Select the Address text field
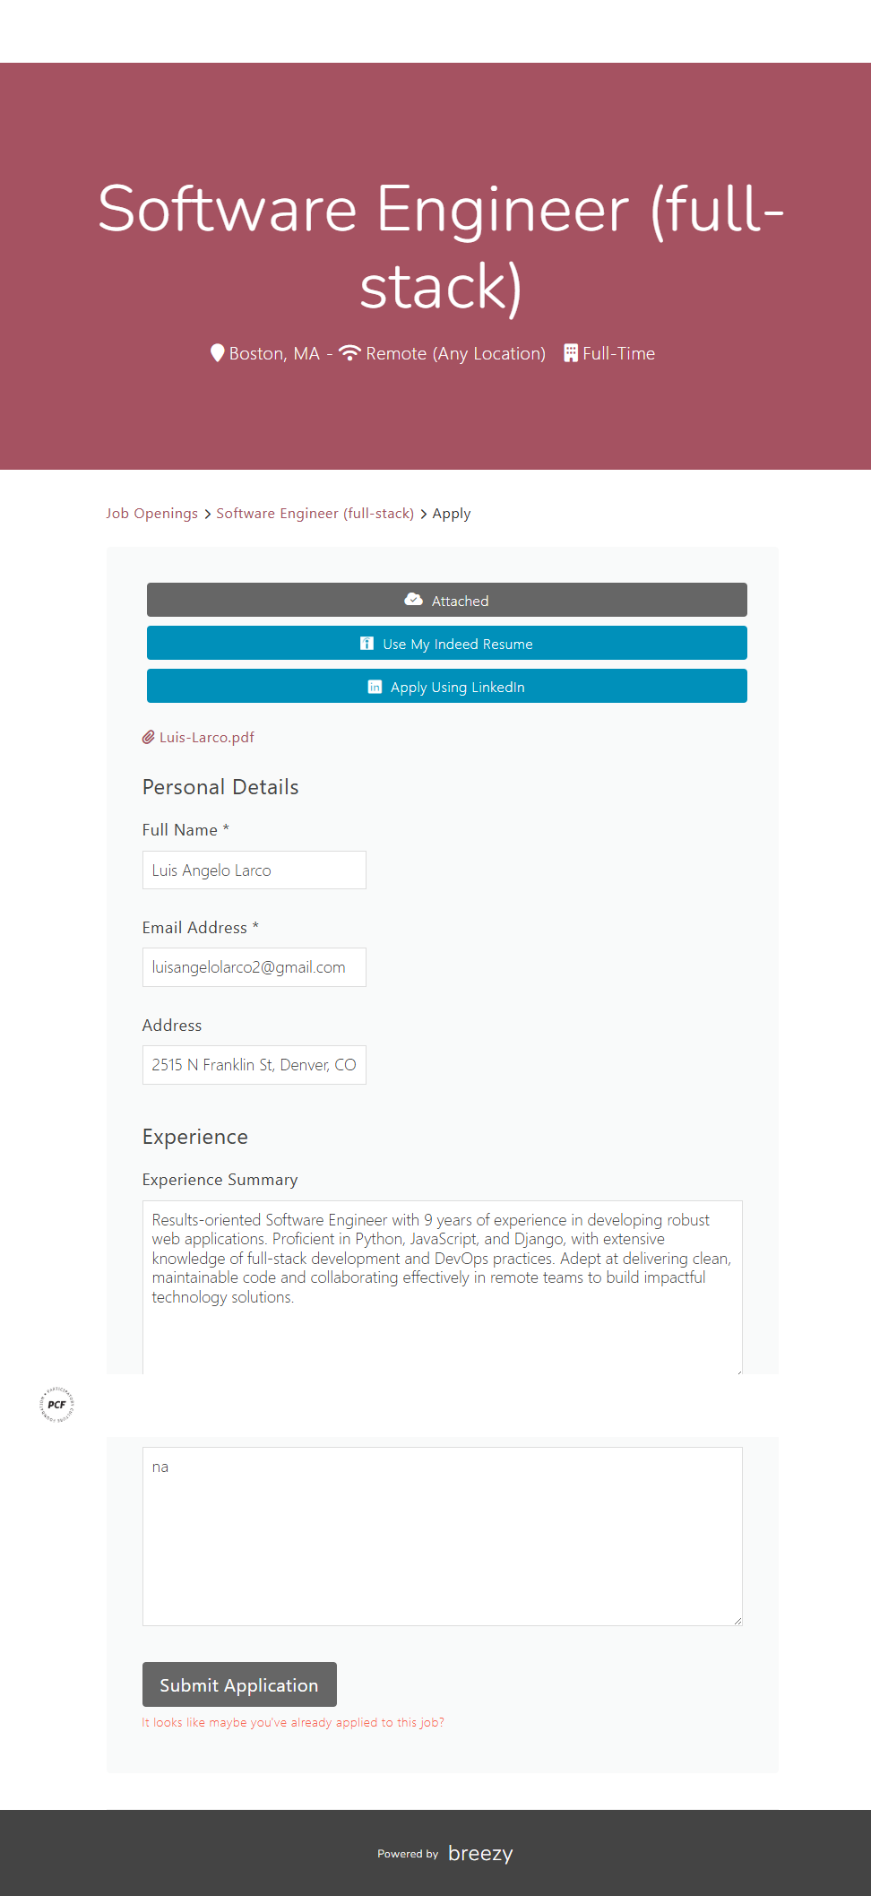871x1896 pixels. click(254, 1065)
